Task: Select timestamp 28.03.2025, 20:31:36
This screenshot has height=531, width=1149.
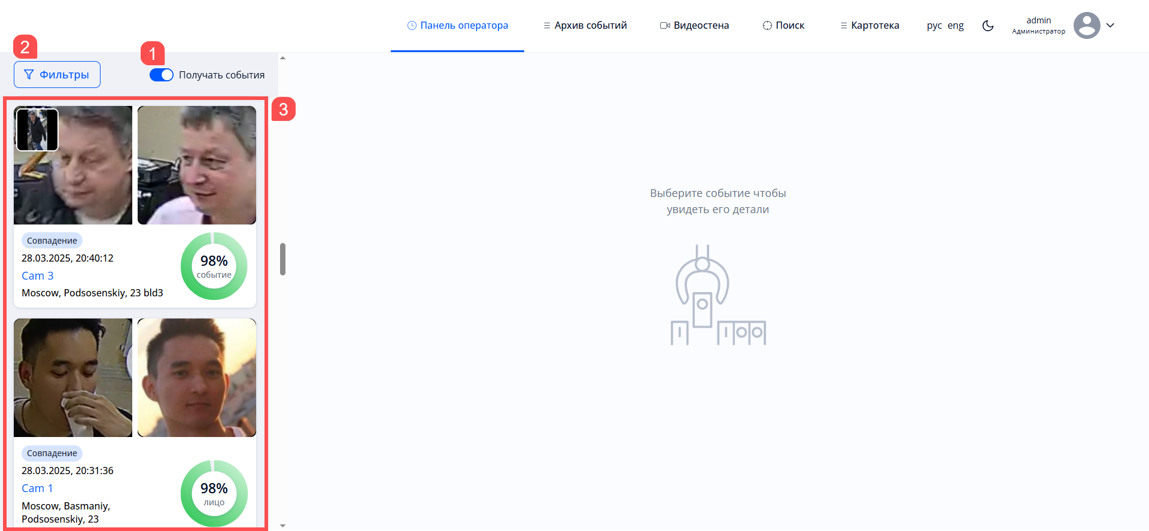Action: pos(68,471)
